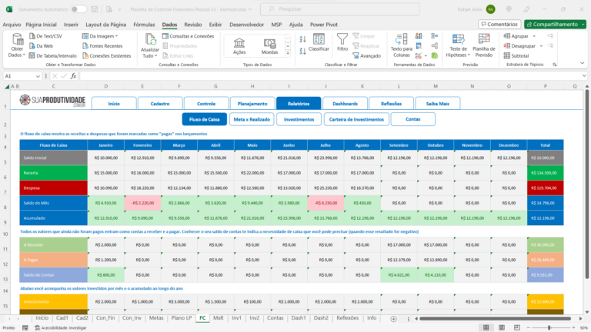Open the Power Pivot ribbon tab
Image resolution: width=591 pixels, height=332 pixels.
[x=324, y=25]
